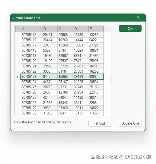Click value 5393 in column B
Viewport: 156px width, 164px height.
click(x=50, y=50)
